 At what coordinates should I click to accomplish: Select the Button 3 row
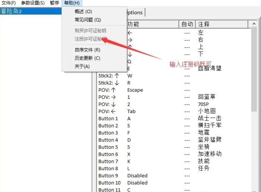(174, 133)
